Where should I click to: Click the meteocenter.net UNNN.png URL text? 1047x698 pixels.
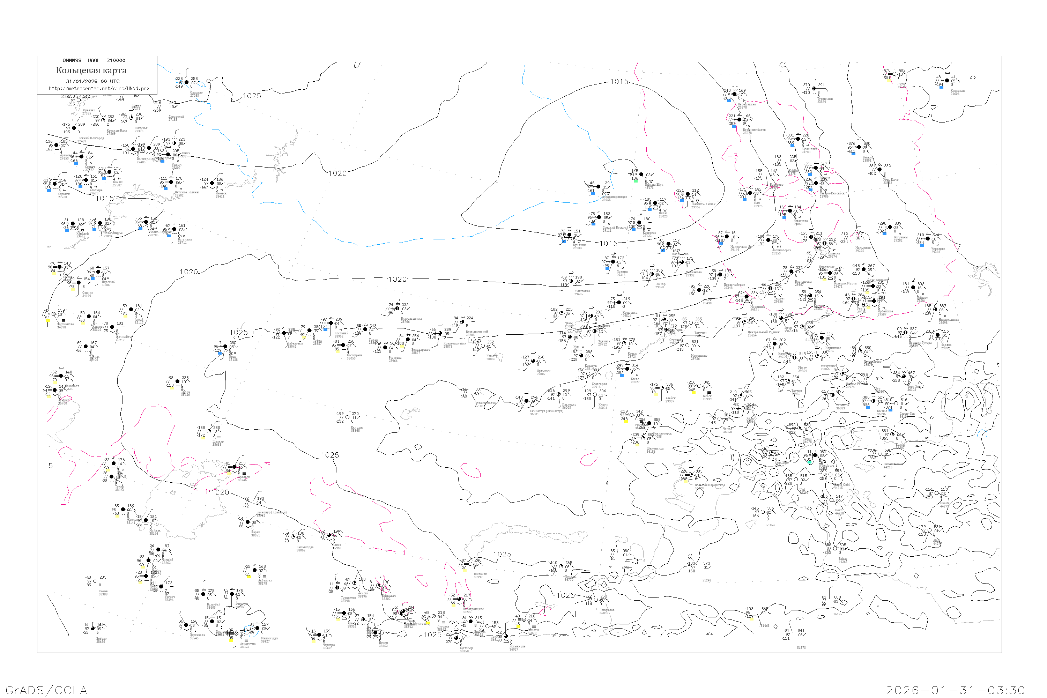click(x=99, y=89)
